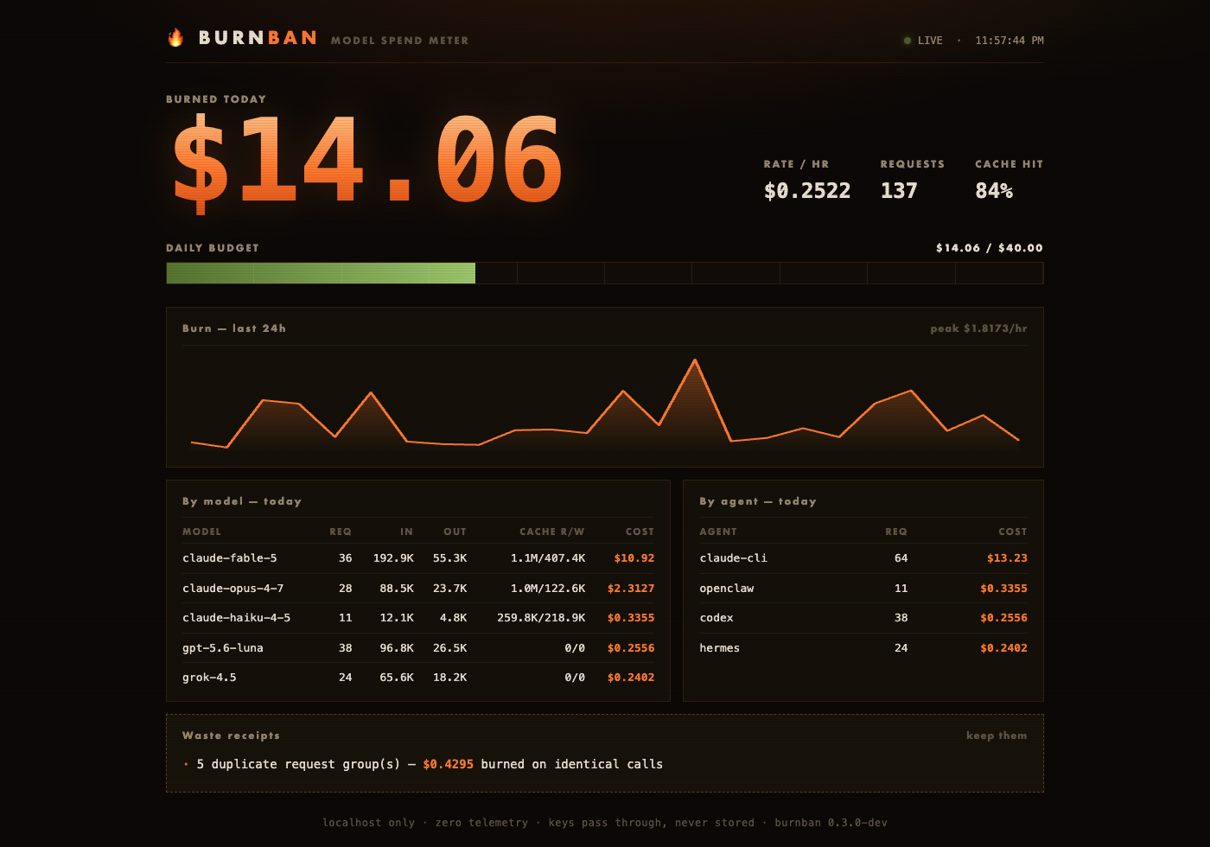Click the MODEL SPEND METER subtitle
1210x847 pixels.
[x=399, y=41]
